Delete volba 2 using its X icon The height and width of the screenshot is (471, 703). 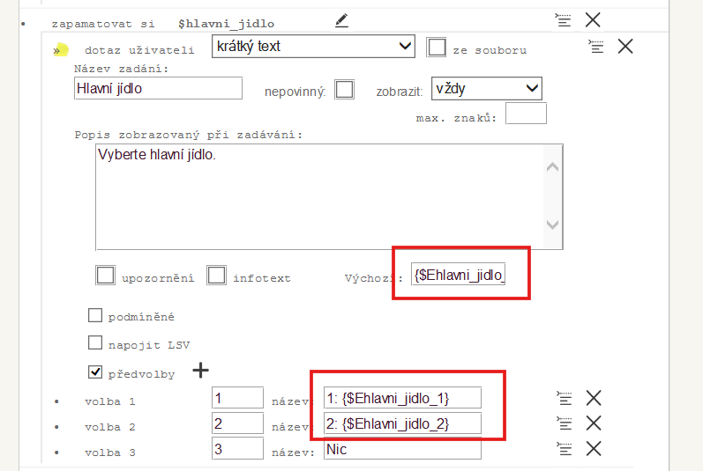click(594, 423)
